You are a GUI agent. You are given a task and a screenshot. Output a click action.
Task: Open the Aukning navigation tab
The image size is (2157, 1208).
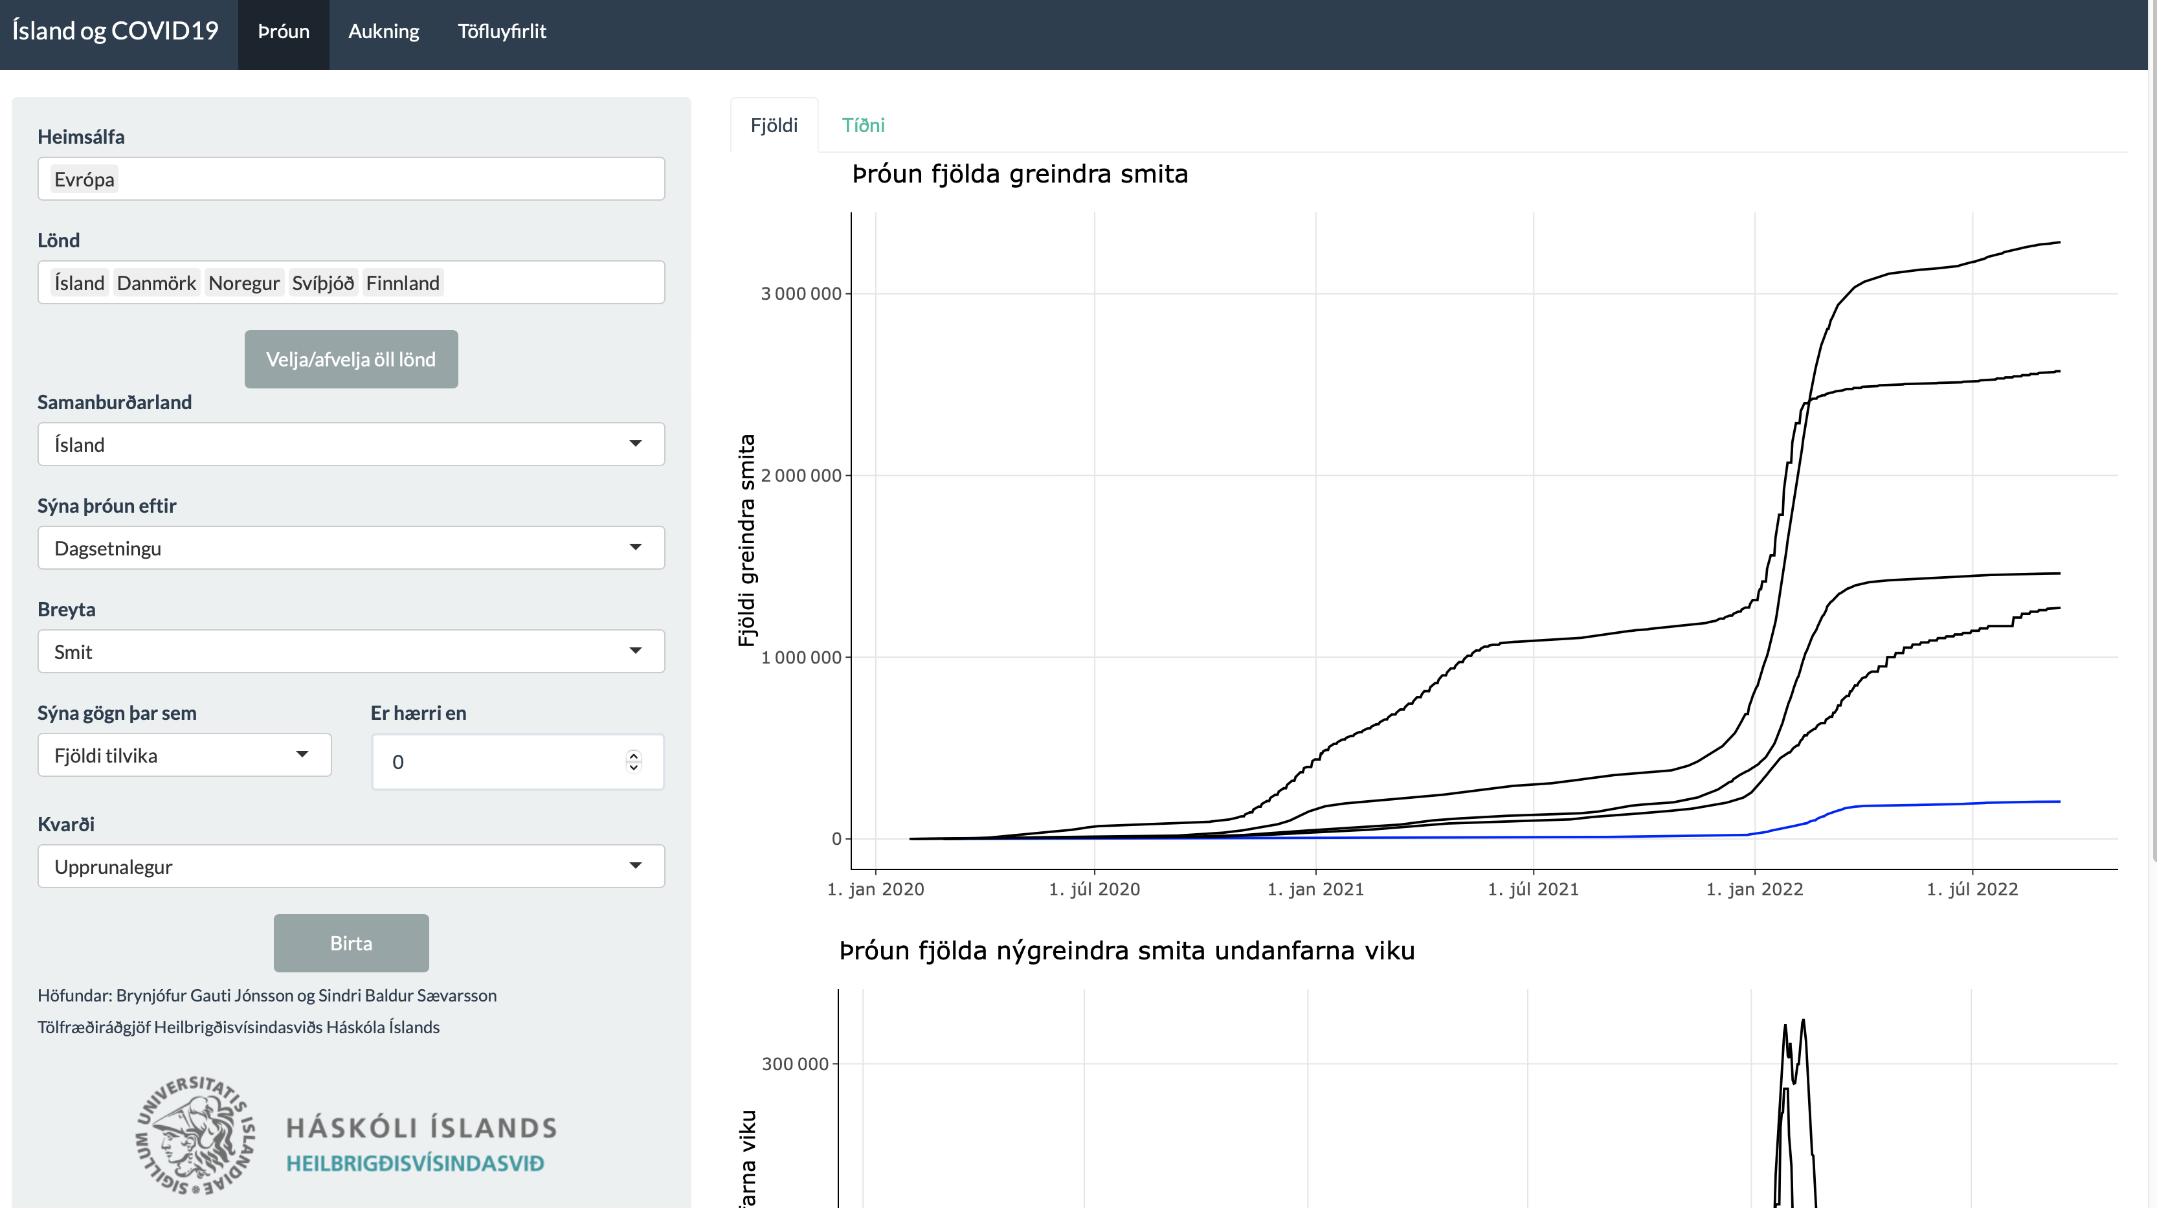(383, 32)
